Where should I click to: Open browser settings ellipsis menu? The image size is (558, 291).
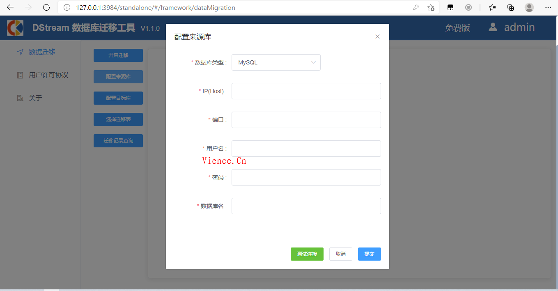click(548, 7)
